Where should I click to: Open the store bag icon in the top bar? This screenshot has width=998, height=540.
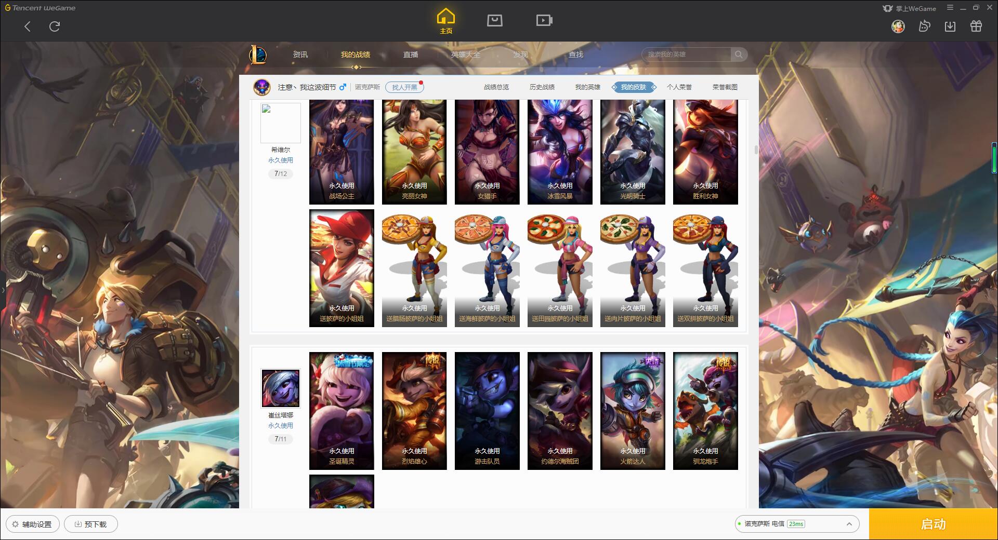494,20
